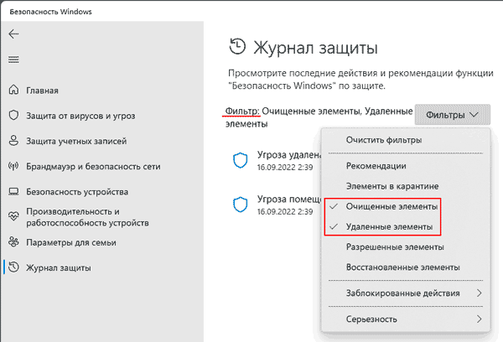The width and height of the screenshot is (503, 342).
Task: Click the protection history clock icon in sidebar
Action: 13,267
